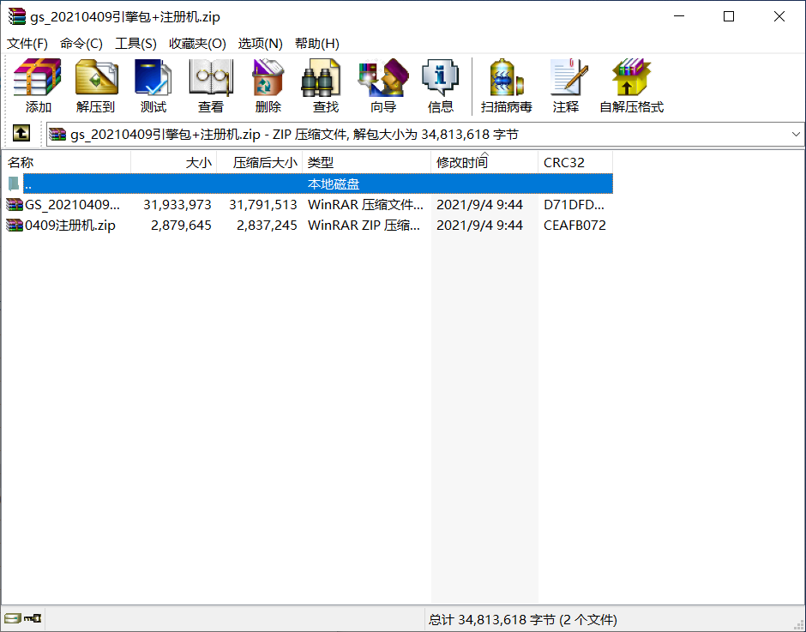This screenshot has width=806, height=632.
Task: Close the WinRAR window
Action: (x=779, y=16)
